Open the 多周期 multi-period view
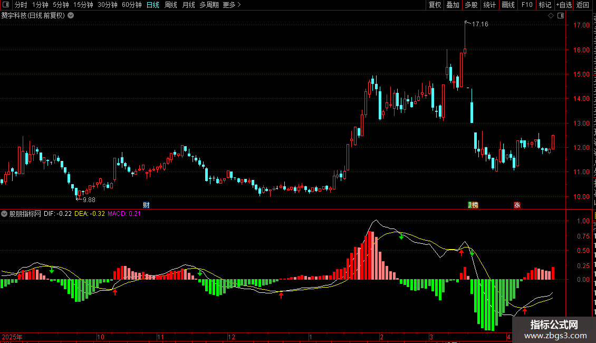596x343 pixels. point(209,5)
